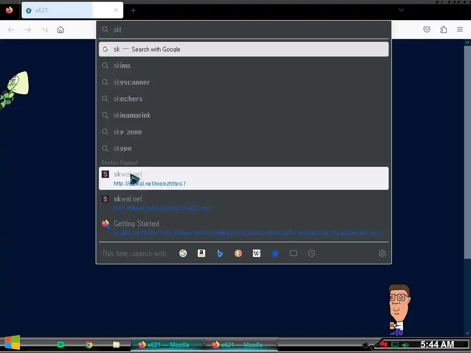Click the network monitor tray icon
Image resolution: width=471 pixels, height=353 pixels.
395,345
